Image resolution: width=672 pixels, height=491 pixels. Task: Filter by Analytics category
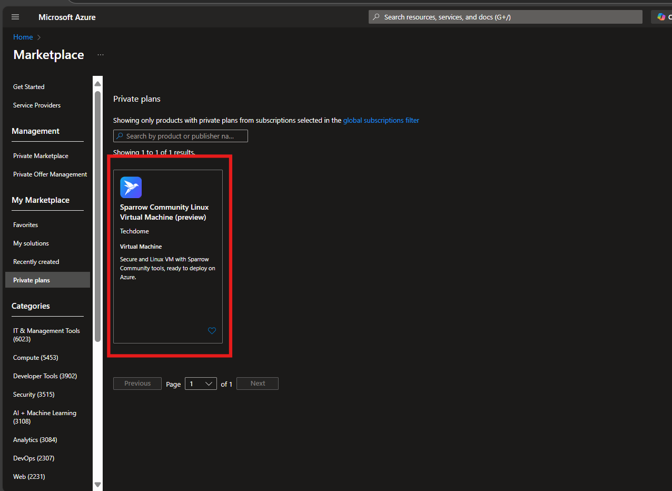(x=35, y=440)
